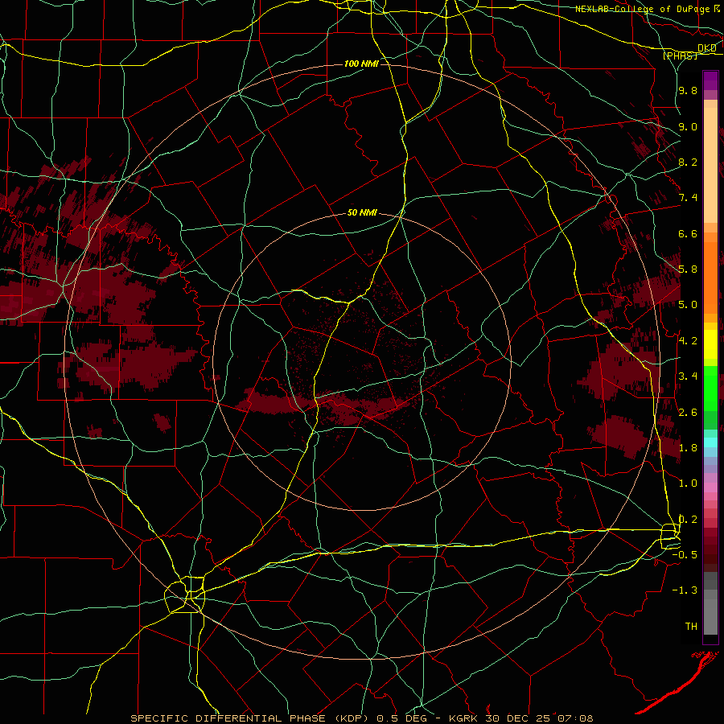Viewport: 724px width, 724px height.
Task: Pick the bright green band on color scale
Action: pos(710,388)
